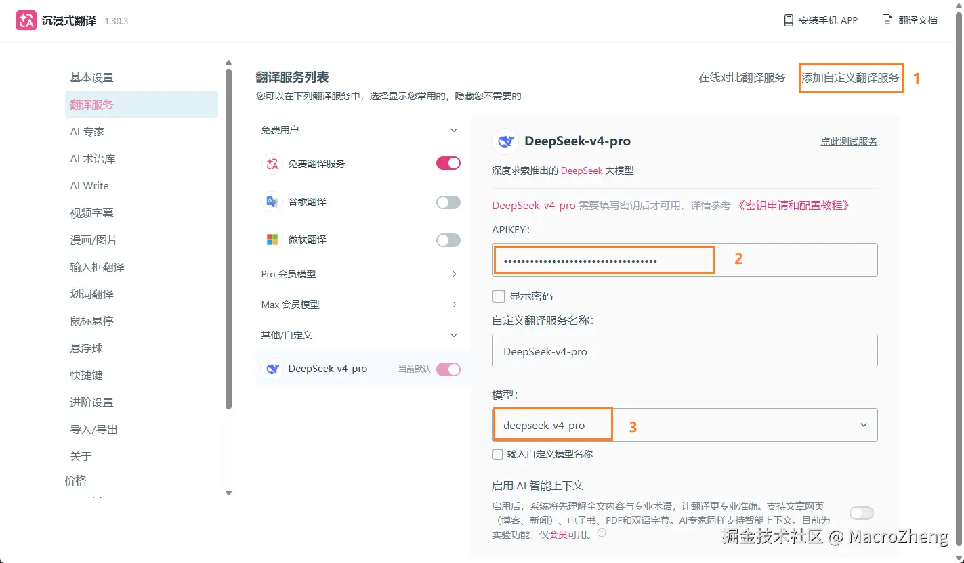
Task: Turn off the 免费翻译服务 switch
Action: [x=448, y=163]
